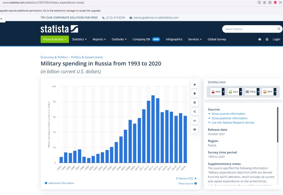Open the Infographics menu item
Image resolution: width=283 pixels, height=195 pixels.
(174, 39)
